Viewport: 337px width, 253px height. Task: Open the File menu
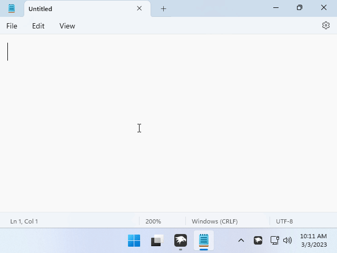(x=12, y=26)
